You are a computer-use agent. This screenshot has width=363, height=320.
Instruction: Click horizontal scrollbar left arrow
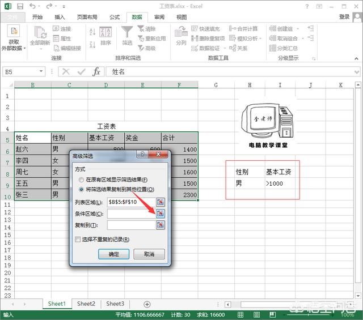228,305
